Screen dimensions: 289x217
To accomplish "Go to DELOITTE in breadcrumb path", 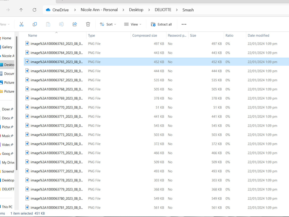I will point(163,10).
